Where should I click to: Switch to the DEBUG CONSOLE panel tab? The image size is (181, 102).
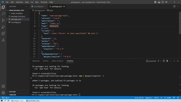tap(57, 61)
